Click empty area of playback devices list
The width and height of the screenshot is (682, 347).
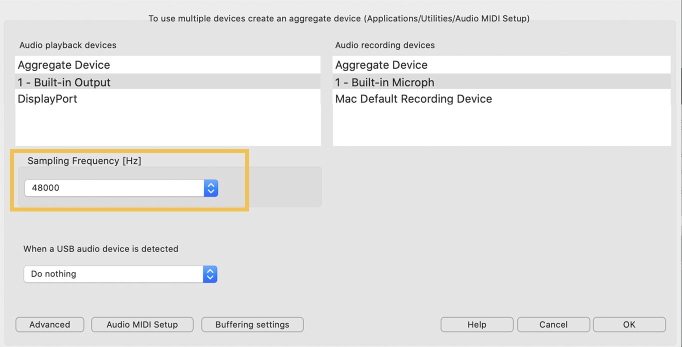pyautogui.click(x=168, y=126)
